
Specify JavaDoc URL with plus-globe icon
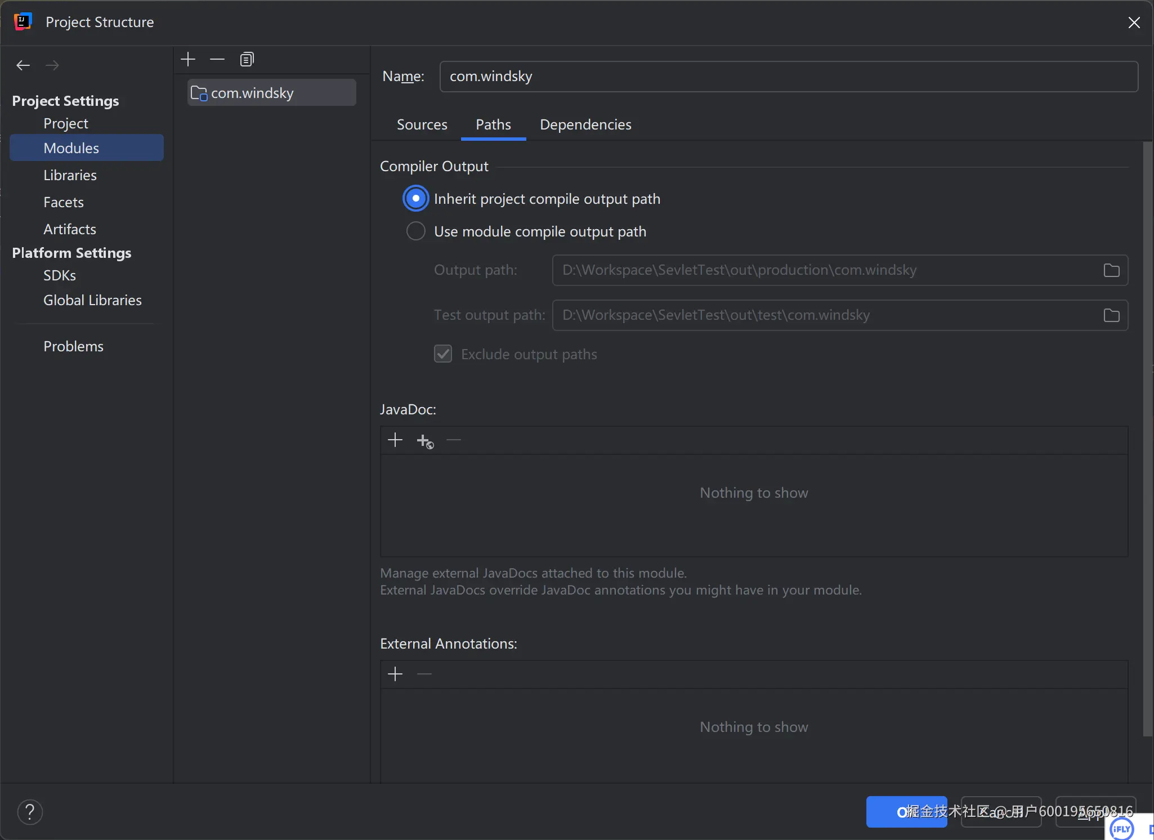point(425,441)
